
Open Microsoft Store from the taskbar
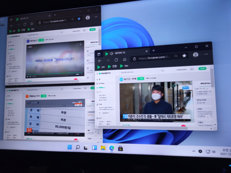coord(121,148)
